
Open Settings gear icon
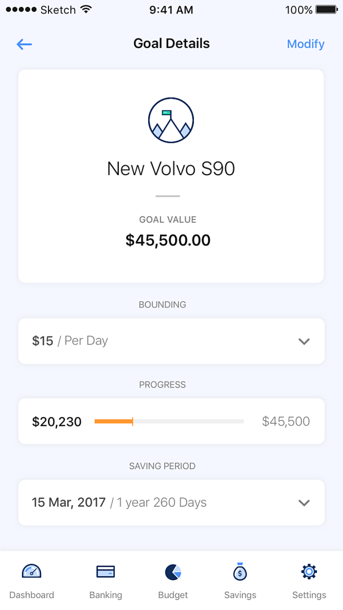pos(309,572)
